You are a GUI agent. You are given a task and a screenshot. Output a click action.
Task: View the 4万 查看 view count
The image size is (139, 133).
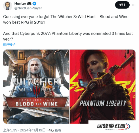(x=55, y=130)
